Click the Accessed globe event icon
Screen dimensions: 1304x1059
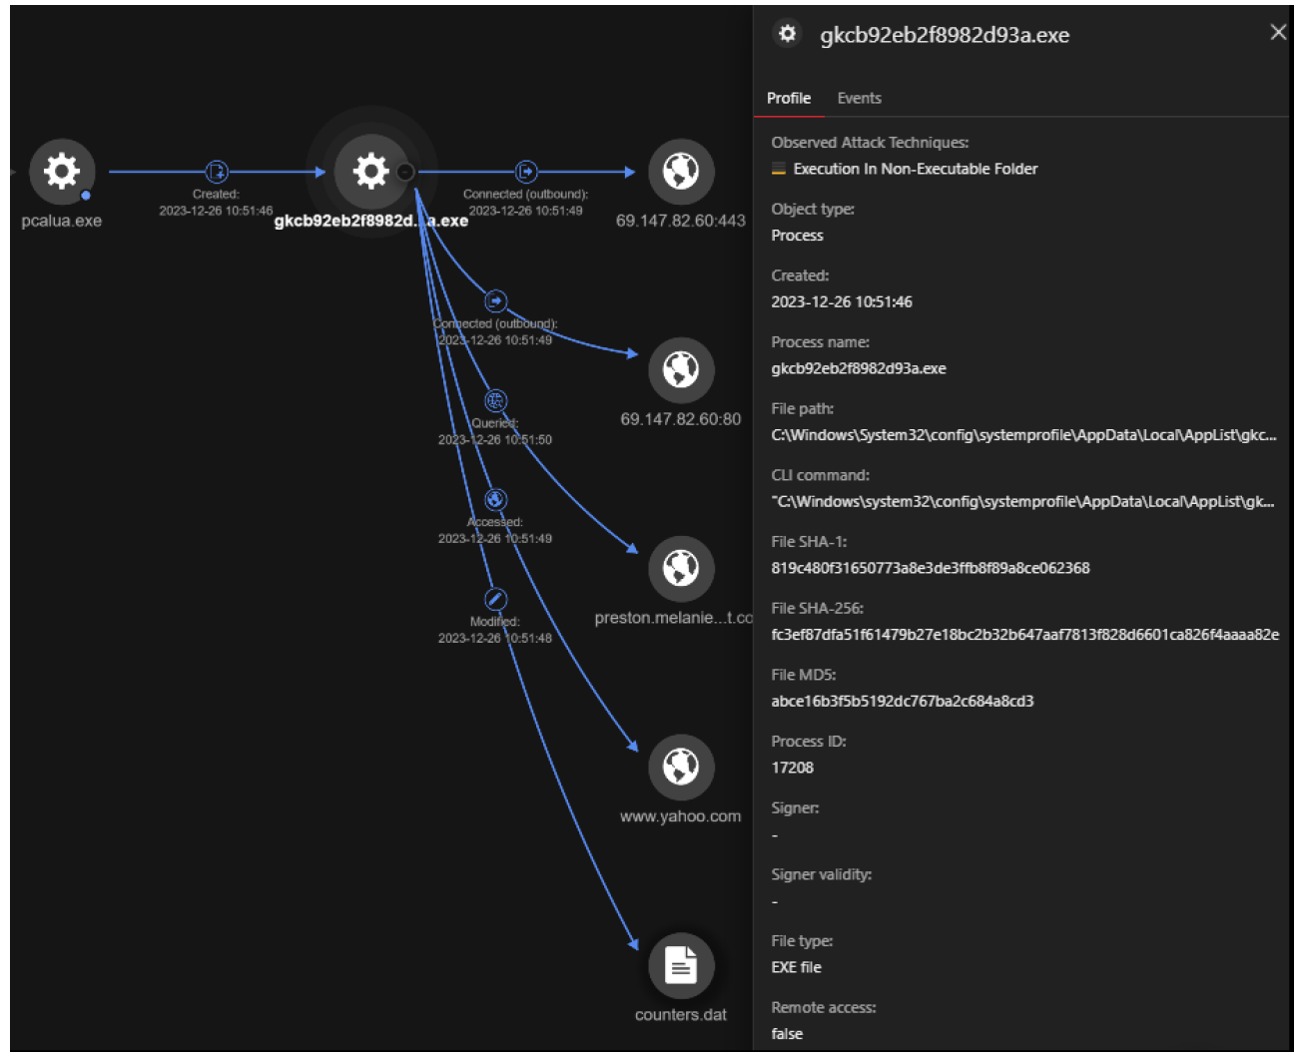495,499
